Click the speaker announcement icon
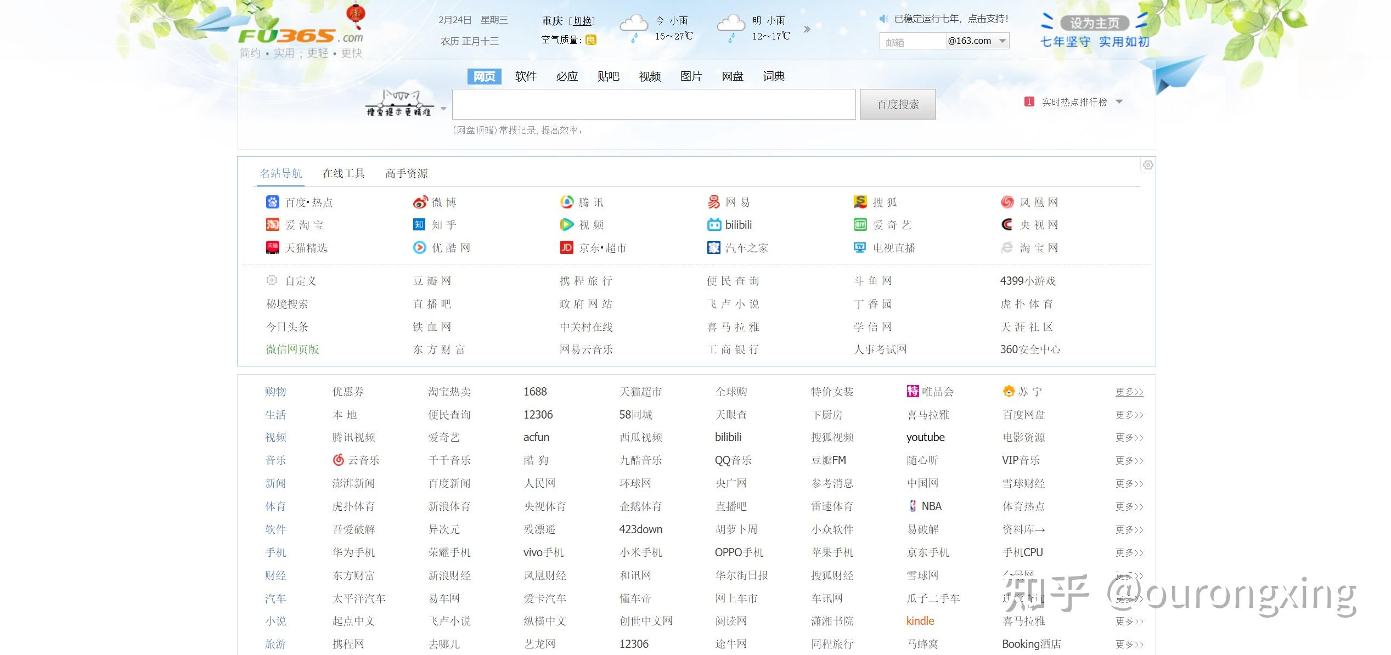 point(883,19)
